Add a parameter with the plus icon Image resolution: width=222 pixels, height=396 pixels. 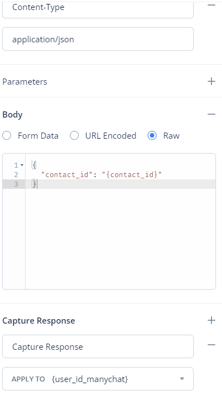click(x=211, y=81)
